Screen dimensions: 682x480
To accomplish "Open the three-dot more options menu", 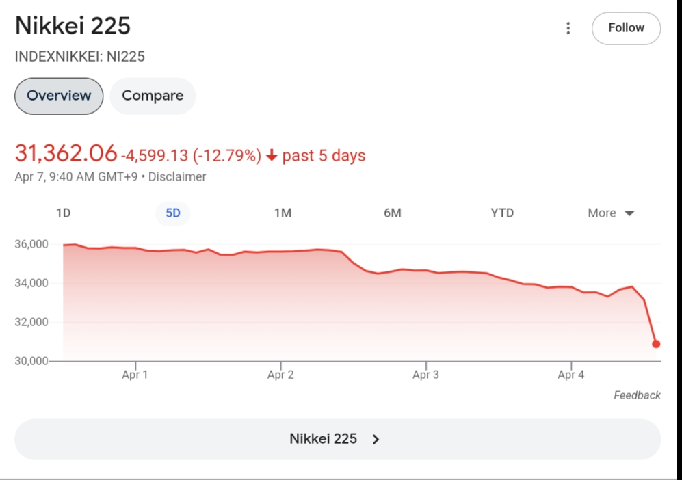I will pyautogui.click(x=568, y=28).
